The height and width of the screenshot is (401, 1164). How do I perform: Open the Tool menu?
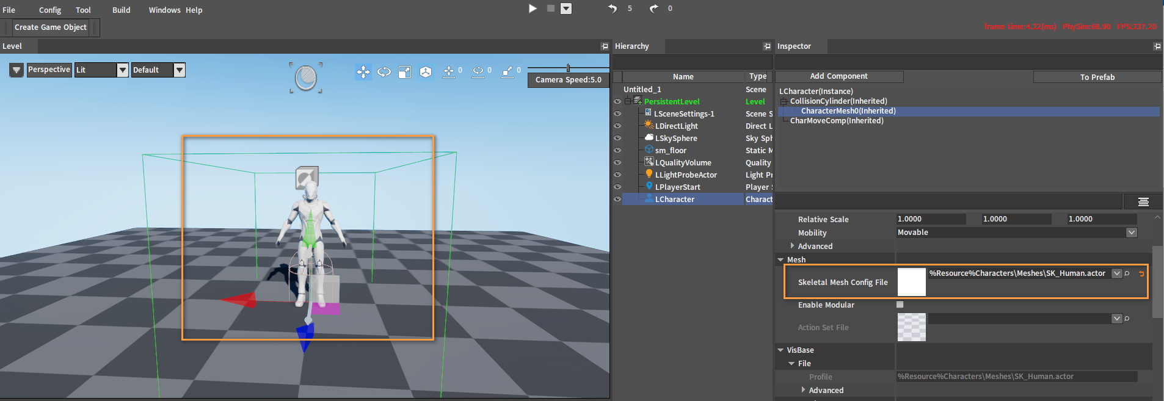(83, 10)
